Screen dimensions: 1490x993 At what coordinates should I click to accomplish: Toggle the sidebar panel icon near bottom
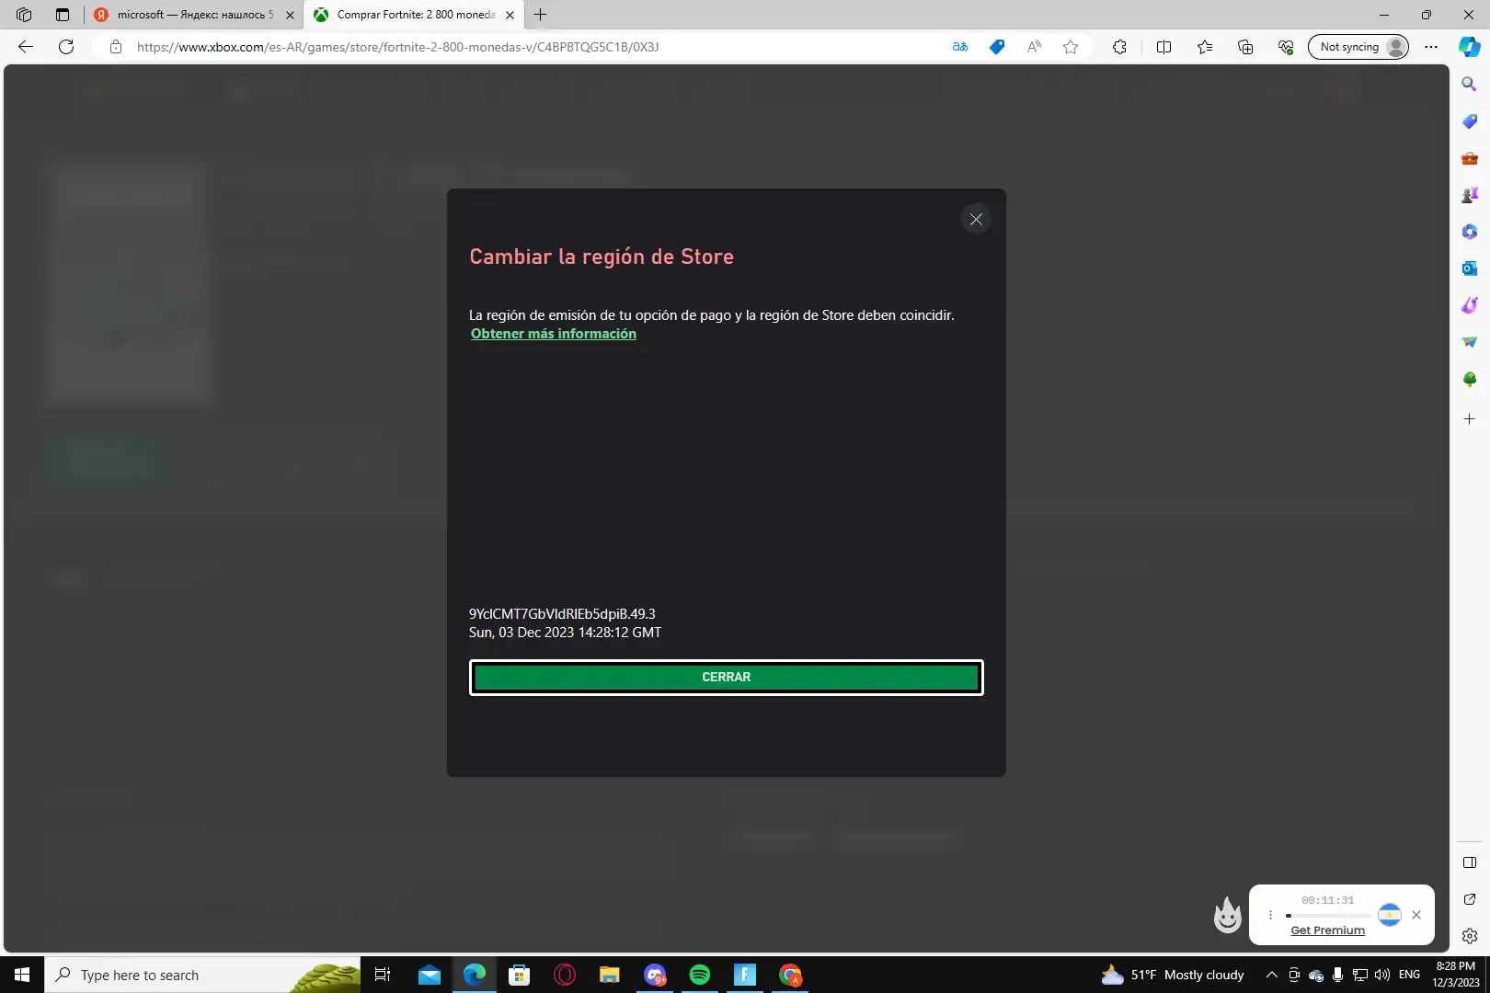(x=1470, y=862)
